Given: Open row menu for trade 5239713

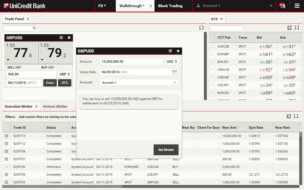Looking at the screenshot, I should pyautogui.click(x=6, y=136).
